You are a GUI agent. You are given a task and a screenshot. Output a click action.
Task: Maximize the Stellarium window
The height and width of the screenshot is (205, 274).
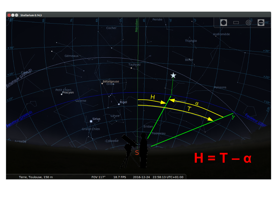tap(17, 15)
